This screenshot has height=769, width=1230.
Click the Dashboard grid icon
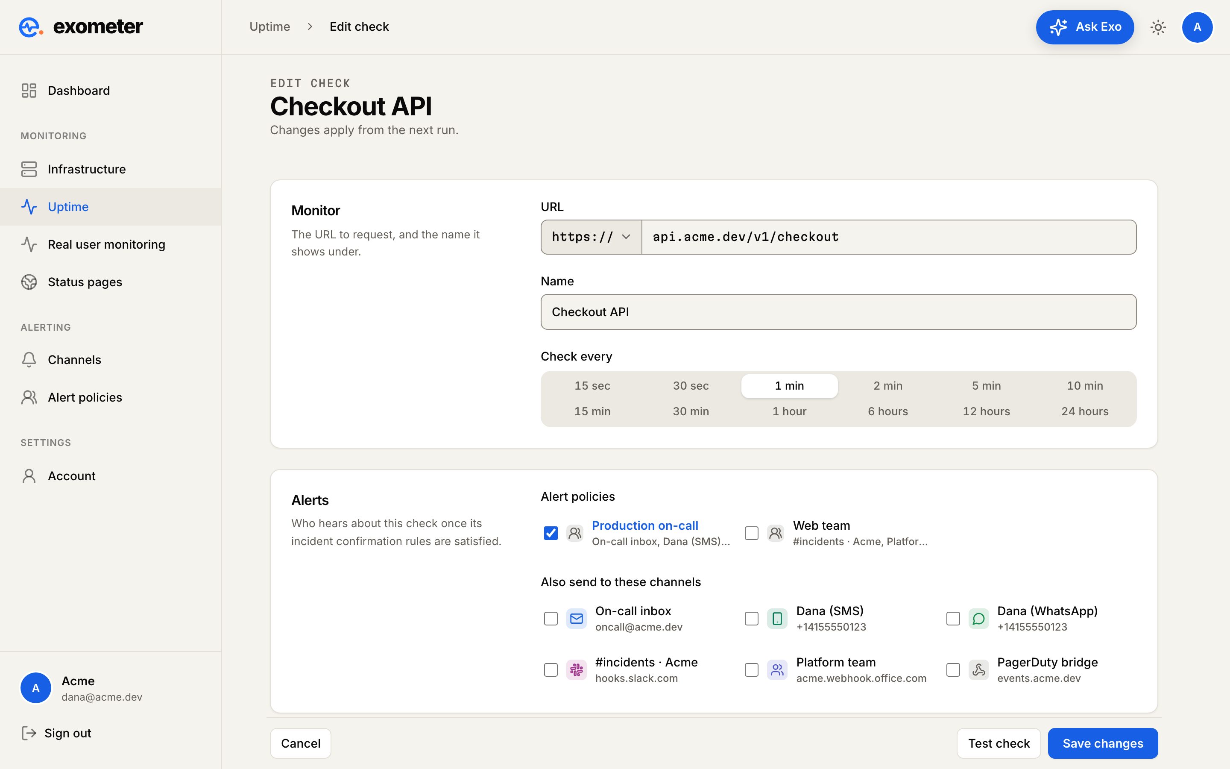(x=29, y=91)
